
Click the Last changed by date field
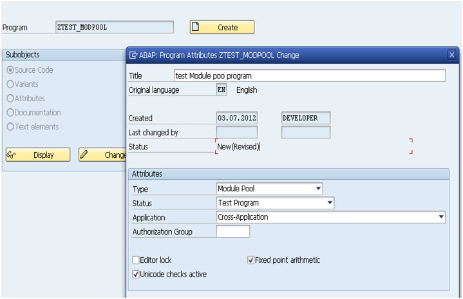[x=237, y=132]
